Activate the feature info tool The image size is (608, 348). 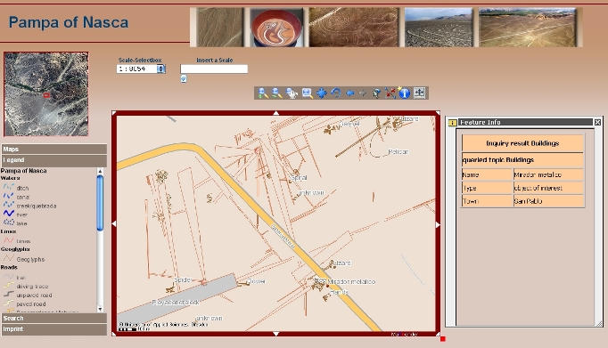404,93
